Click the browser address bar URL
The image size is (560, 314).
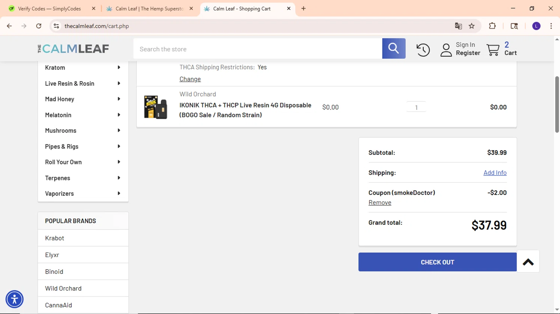point(97,26)
